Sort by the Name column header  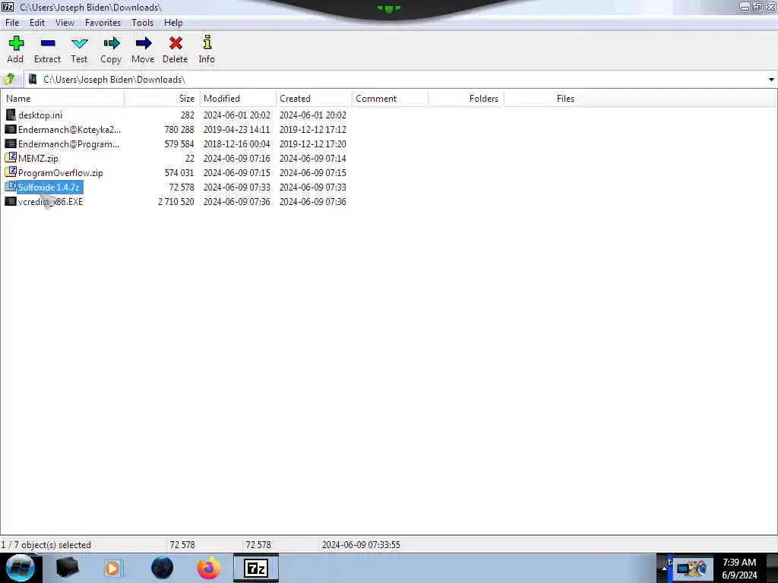point(62,99)
